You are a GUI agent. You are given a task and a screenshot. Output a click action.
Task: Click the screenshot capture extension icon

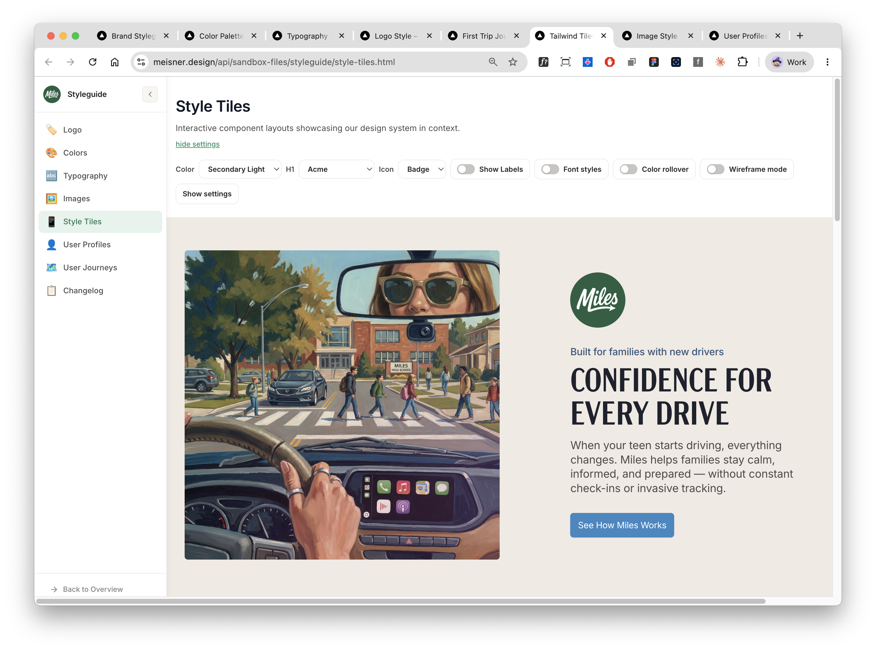565,62
